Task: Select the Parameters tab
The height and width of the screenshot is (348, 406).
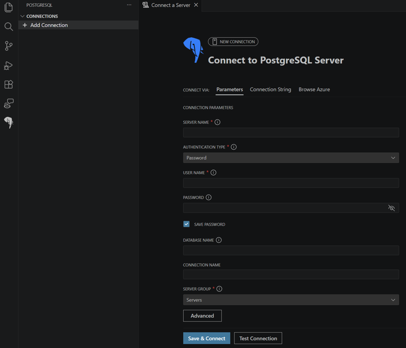Action: point(230,89)
